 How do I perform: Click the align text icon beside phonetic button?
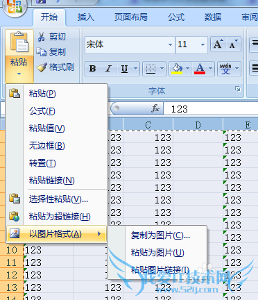pos(255,67)
